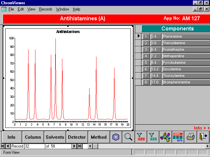The width and height of the screenshot is (210, 157).
Task: Click the Method button
Action: coord(99,137)
